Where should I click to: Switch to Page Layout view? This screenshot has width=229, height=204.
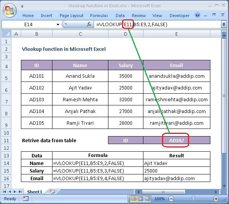point(140,199)
